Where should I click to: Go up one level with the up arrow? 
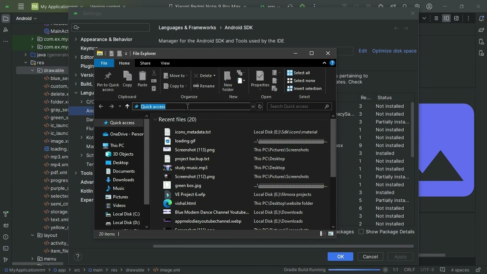(x=127, y=107)
